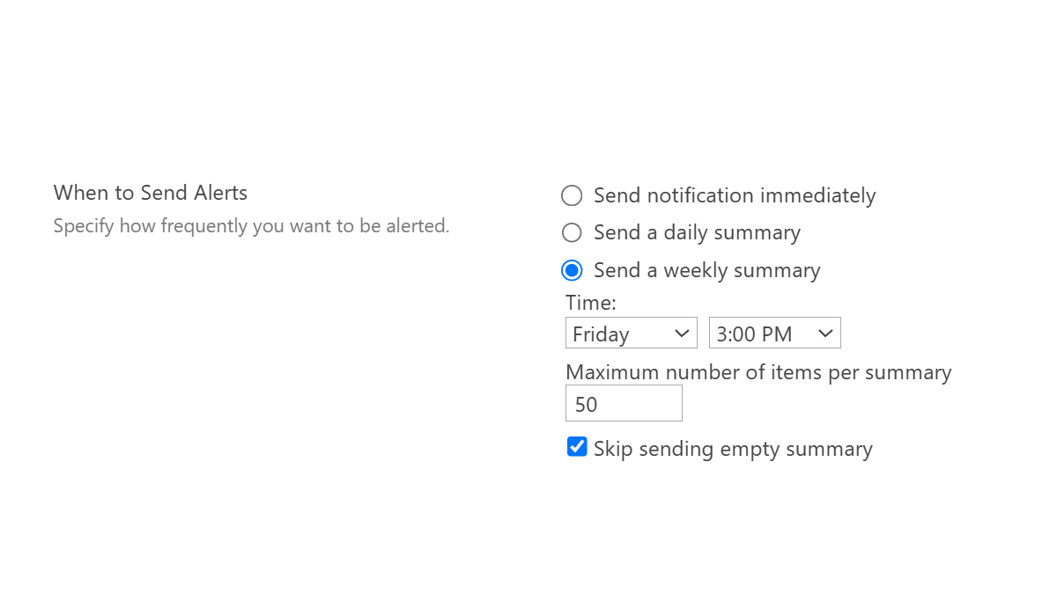
Task: Click the chevron arrow on the 3:00 PM dropdown
Action: [x=825, y=334]
